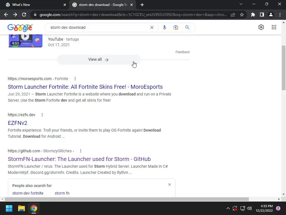
Task: Open the network icon in tray
Action: point(242,208)
